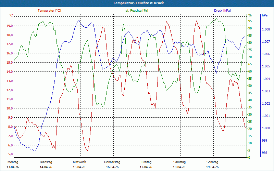Click the 'Dienstag' day label

pyautogui.click(x=46, y=162)
